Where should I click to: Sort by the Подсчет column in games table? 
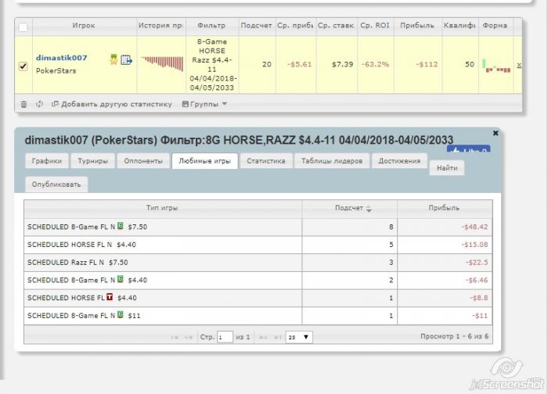click(x=349, y=208)
